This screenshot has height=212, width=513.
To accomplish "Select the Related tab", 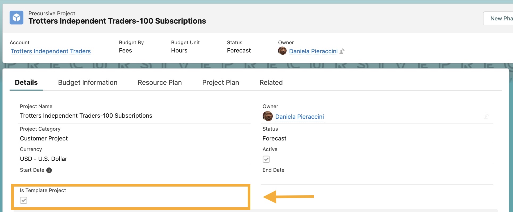I will [x=271, y=82].
